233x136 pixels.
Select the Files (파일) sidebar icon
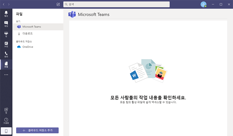click(6, 65)
